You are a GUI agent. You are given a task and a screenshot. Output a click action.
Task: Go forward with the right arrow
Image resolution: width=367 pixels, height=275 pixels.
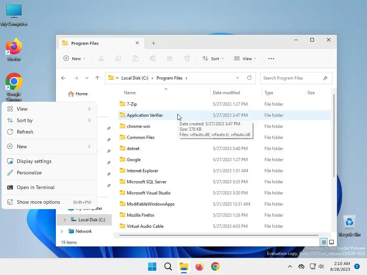click(x=76, y=78)
